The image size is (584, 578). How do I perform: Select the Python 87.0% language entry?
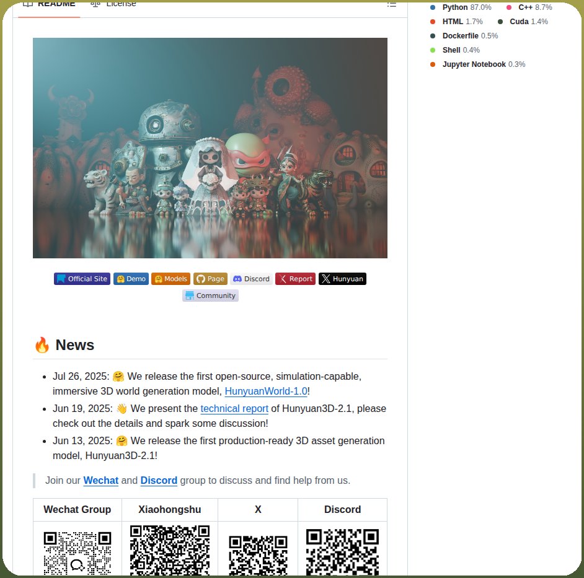pos(461,7)
